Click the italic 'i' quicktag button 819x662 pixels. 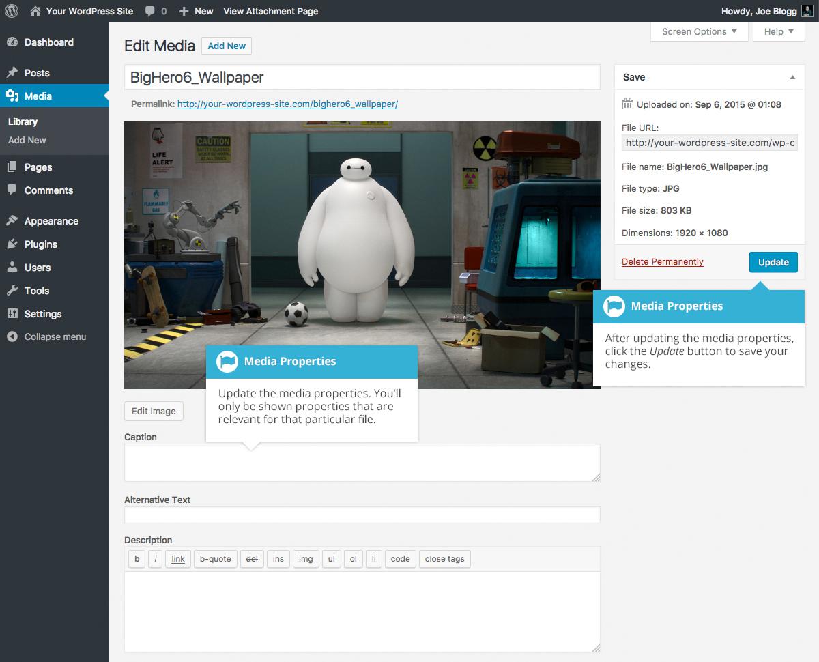pyautogui.click(x=156, y=559)
